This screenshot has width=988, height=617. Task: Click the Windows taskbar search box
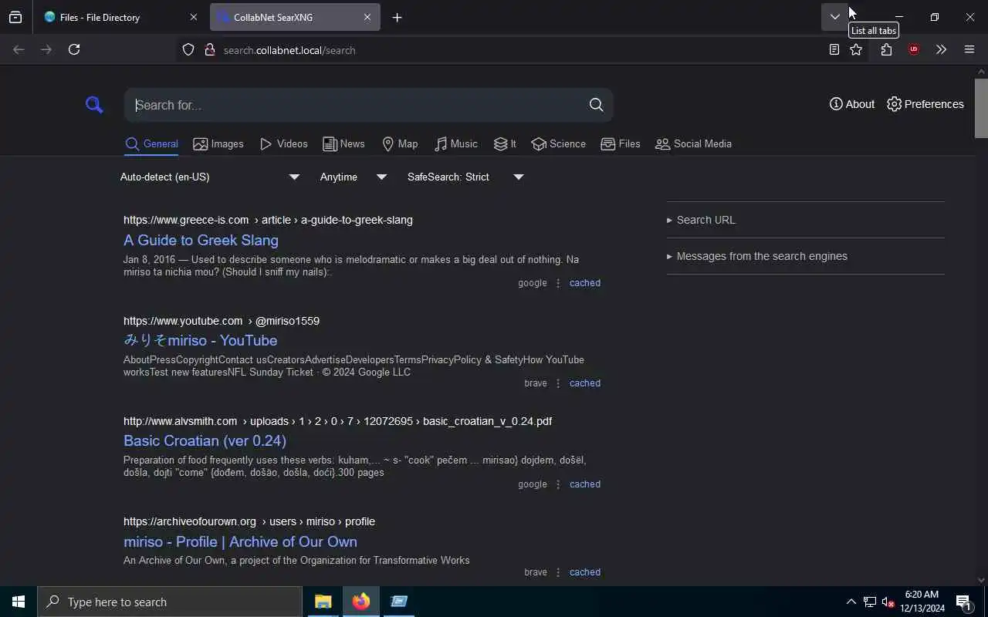[x=170, y=602]
